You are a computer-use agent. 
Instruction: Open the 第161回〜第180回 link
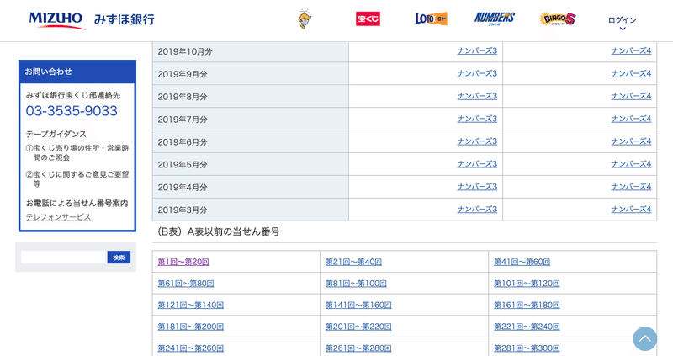[x=527, y=305]
